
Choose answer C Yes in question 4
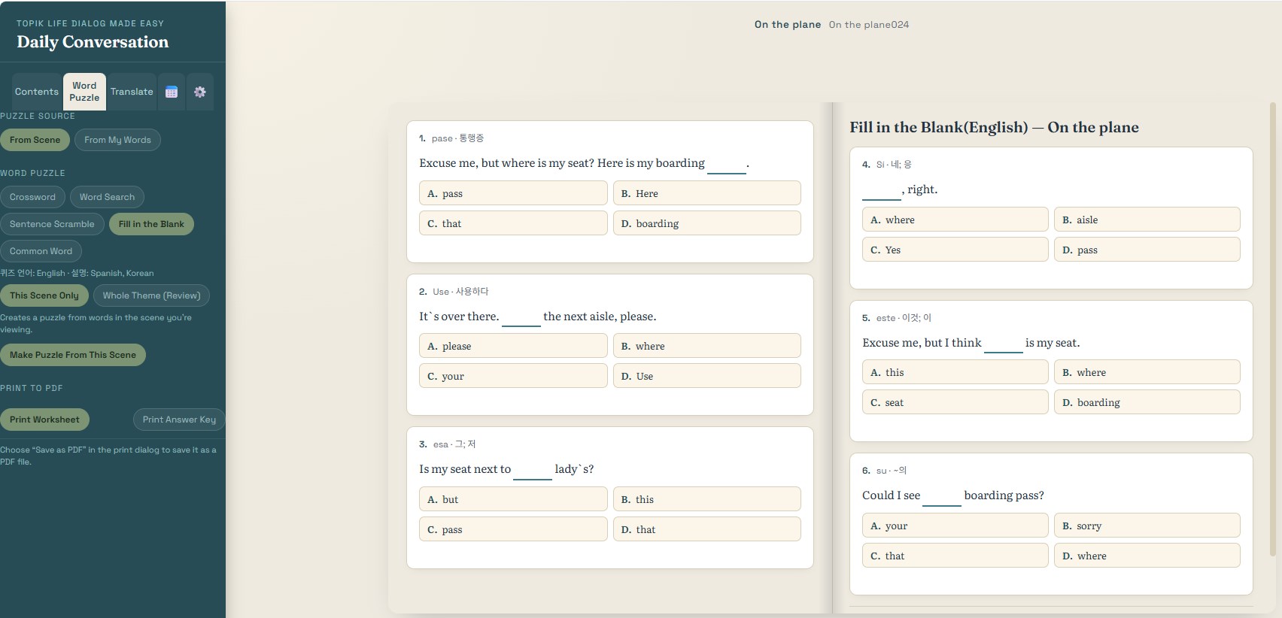(955, 250)
